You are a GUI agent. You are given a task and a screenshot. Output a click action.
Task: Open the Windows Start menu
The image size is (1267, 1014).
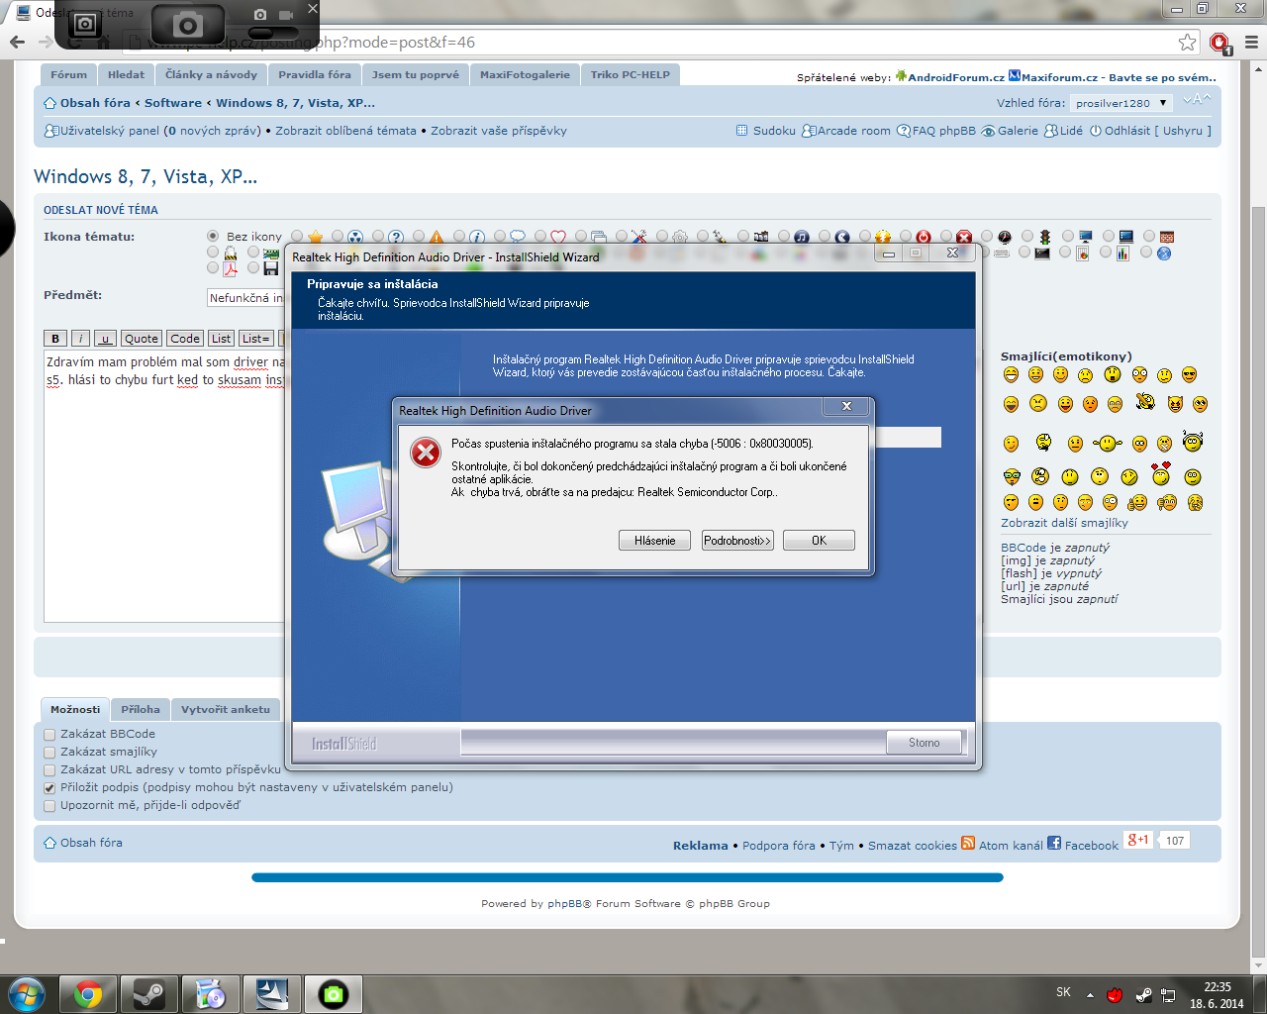(27, 994)
